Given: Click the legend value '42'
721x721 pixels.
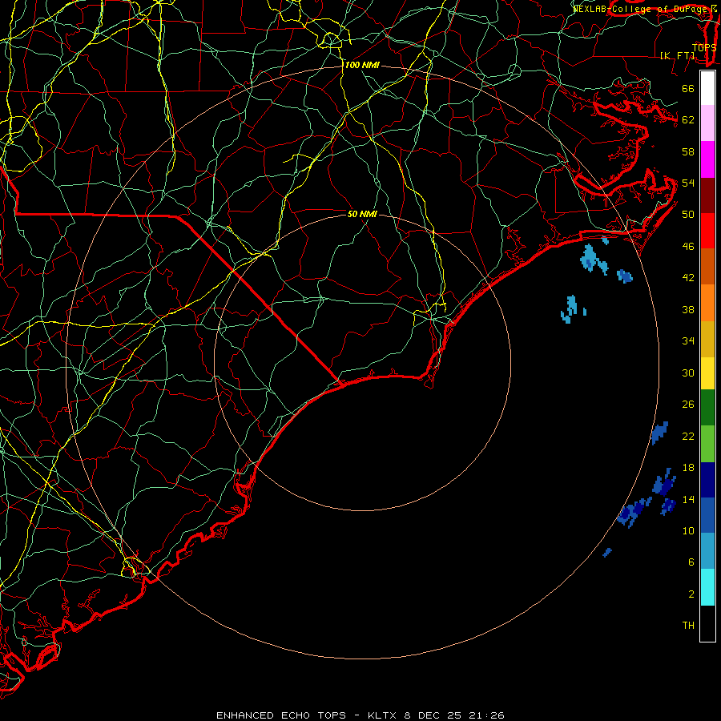Looking at the screenshot, I should pos(688,278).
